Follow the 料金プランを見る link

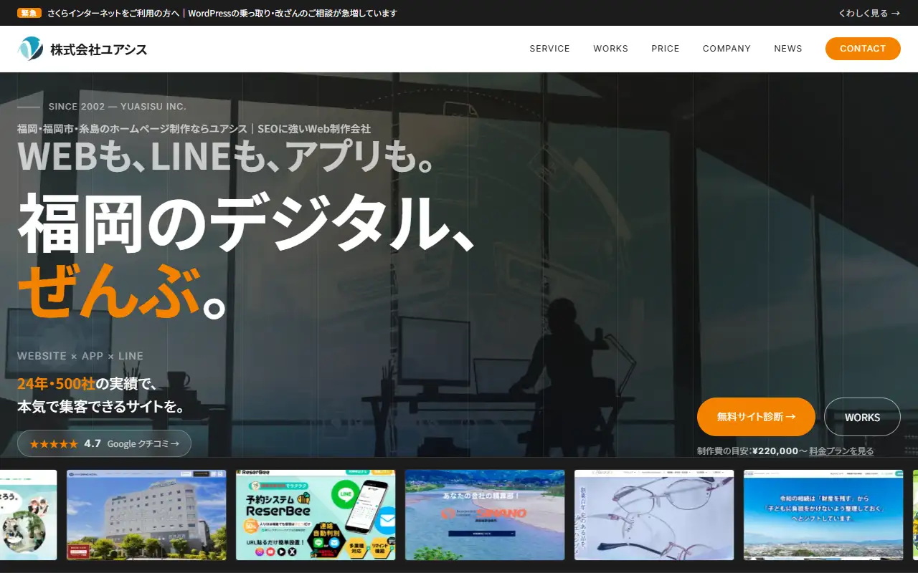click(x=841, y=451)
